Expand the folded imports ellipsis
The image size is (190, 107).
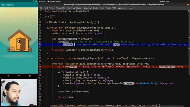coord(53,17)
